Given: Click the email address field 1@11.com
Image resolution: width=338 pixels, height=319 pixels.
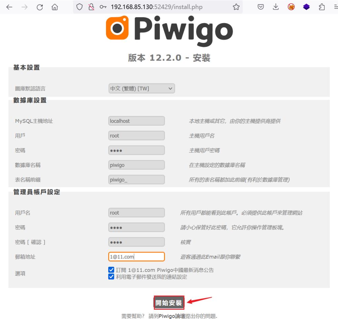Looking at the screenshot, I should (136, 257).
